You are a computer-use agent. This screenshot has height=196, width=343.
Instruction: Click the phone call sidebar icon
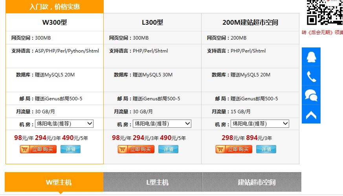click(x=311, y=76)
